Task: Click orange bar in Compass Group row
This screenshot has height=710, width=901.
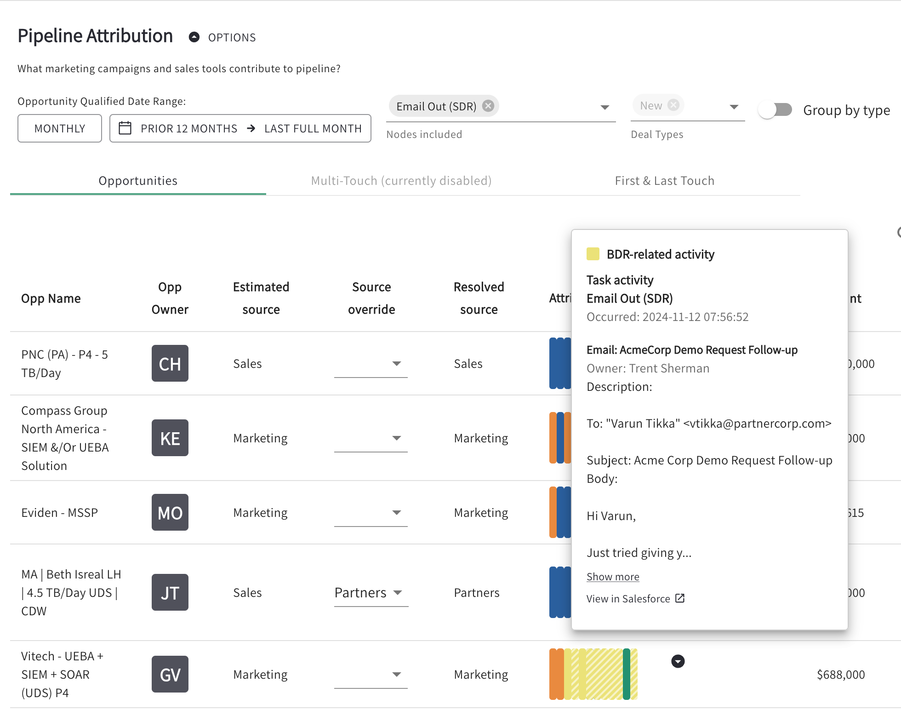Action: pyautogui.click(x=553, y=438)
